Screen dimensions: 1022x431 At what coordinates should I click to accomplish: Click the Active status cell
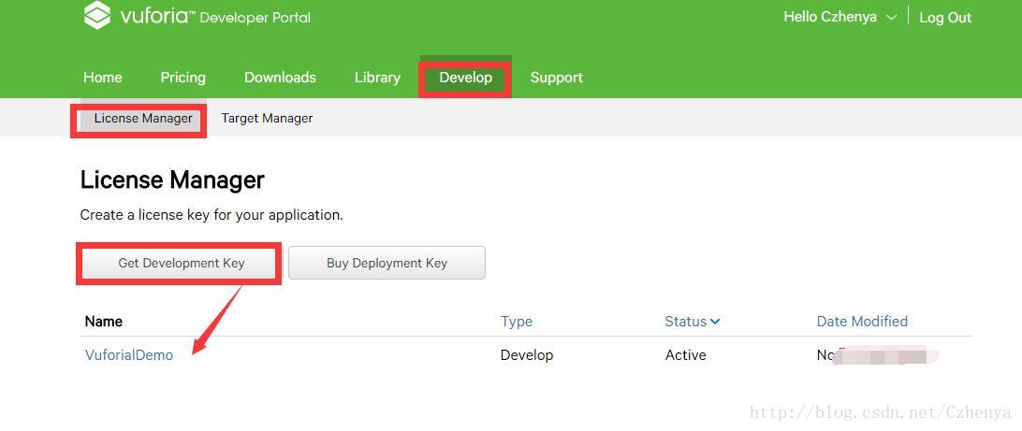686,355
